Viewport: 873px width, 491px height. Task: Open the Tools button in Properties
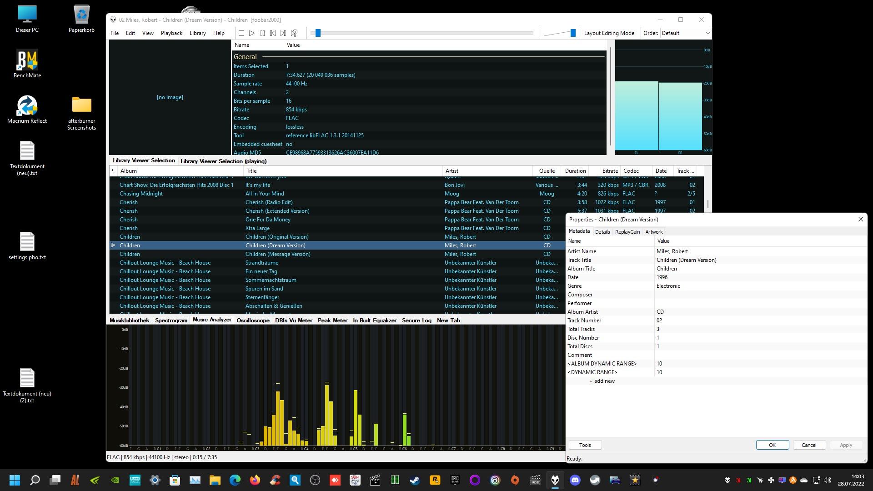point(585,445)
